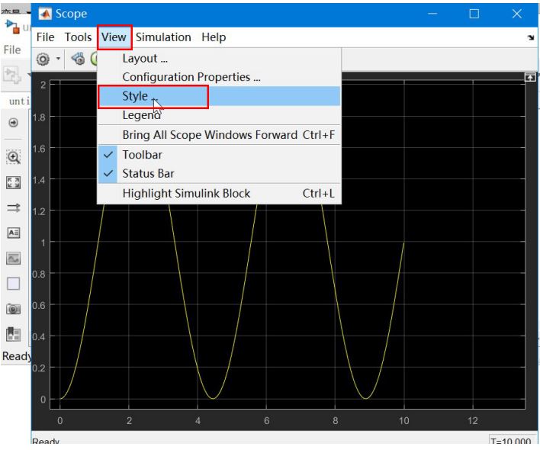
Task: Open the Simulation menu
Action: click(163, 37)
